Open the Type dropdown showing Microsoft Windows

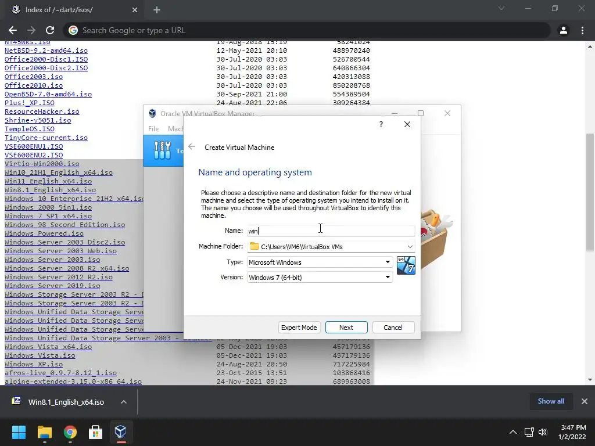pyautogui.click(x=320, y=262)
